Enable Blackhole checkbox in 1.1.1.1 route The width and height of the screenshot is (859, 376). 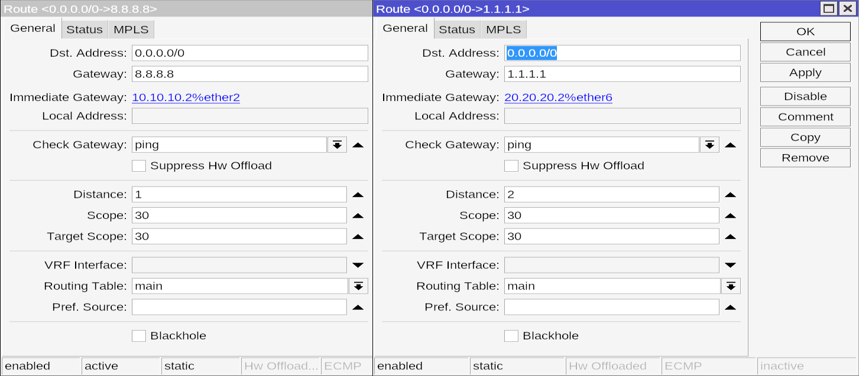click(511, 336)
